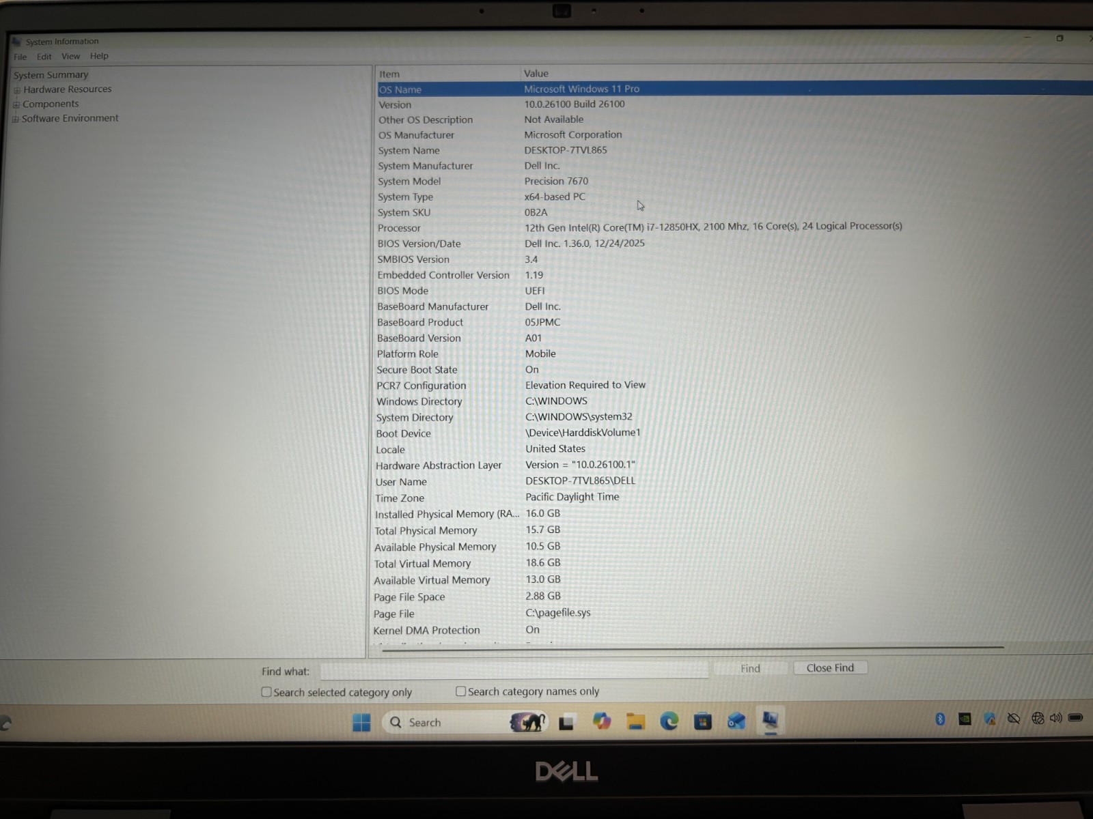The height and width of the screenshot is (819, 1093).
Task: Open the NVIDIA tray icon
Action: 965,719
